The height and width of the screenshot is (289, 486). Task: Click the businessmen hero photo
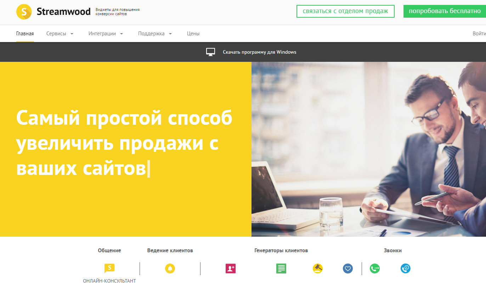point(369,149)
